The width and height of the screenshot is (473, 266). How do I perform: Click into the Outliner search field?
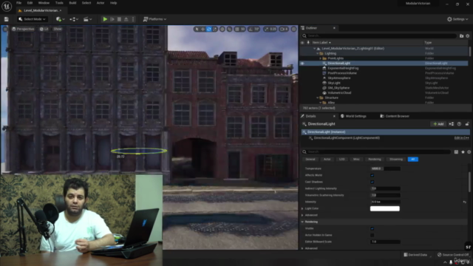tap(379, 35)
